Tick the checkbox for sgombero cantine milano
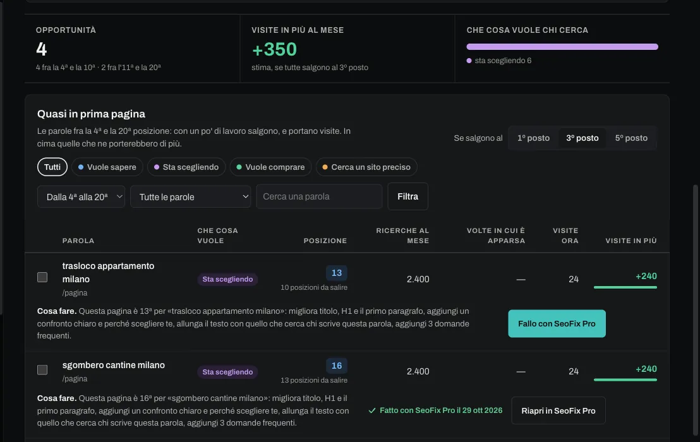 tap(42, 370)
